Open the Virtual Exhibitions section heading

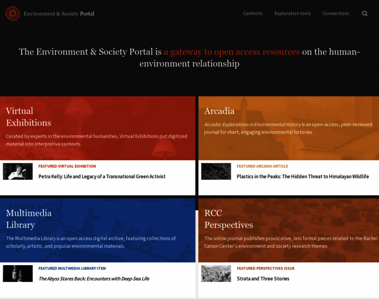[28, 117]
